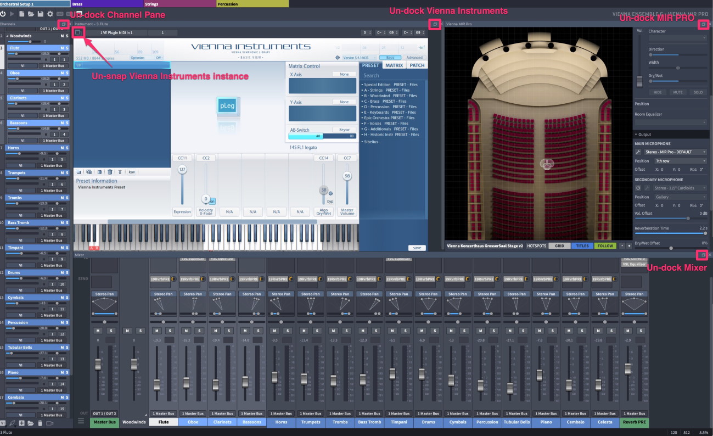Click the pLeg matrix cell
Screen dimensions: 713x436
coord(227,107)
